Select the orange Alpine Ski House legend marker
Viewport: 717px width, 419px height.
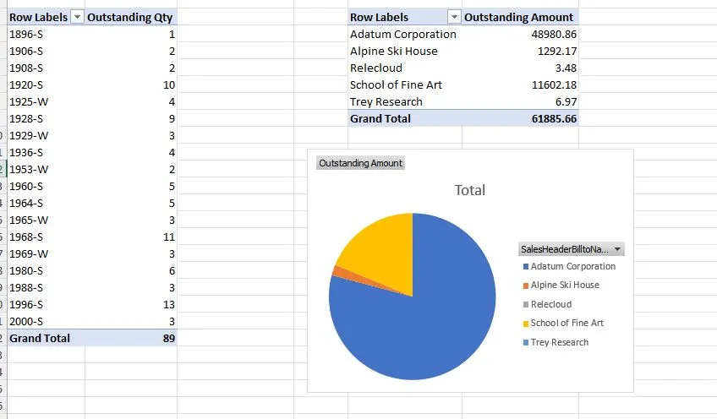click(526, 286)
